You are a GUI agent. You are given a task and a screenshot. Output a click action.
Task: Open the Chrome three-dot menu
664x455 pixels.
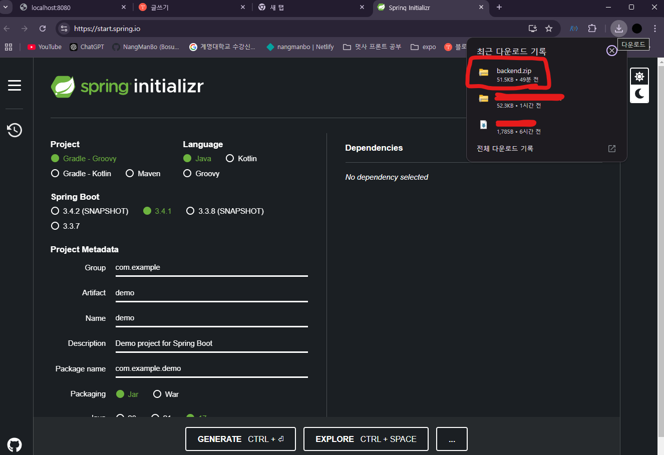pos(654,29)
